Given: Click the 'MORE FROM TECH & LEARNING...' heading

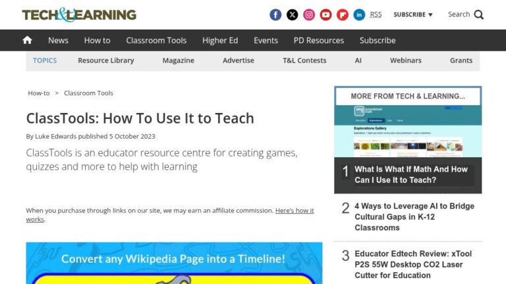Looking at the screenshot, I should point(408,96).
